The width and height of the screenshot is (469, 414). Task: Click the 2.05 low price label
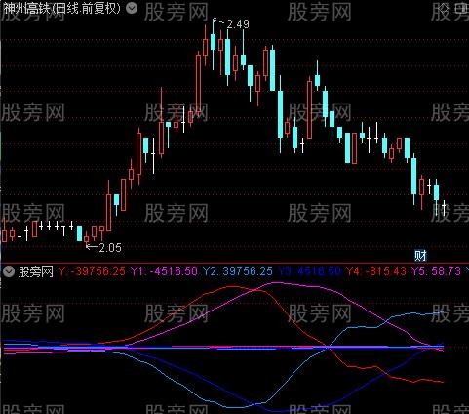click(x=110, y=248)
